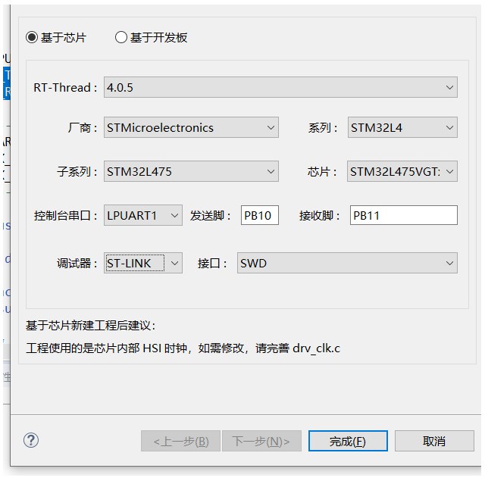Expand the 系列 STM32L4 dropdown
The image size is (485, 481).
coord(402,128)
